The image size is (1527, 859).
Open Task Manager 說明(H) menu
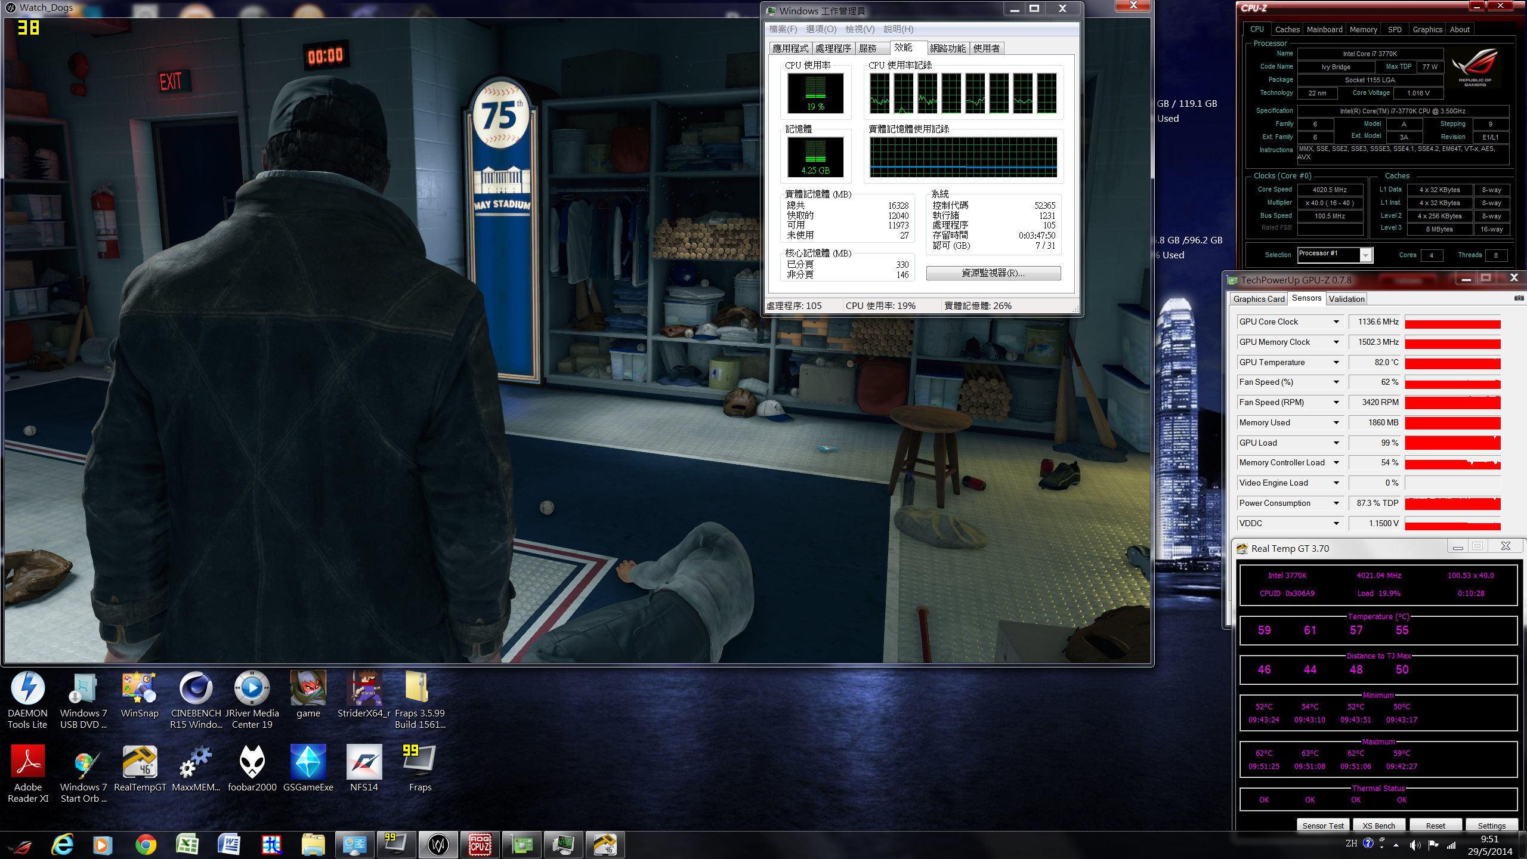(898, 29)
